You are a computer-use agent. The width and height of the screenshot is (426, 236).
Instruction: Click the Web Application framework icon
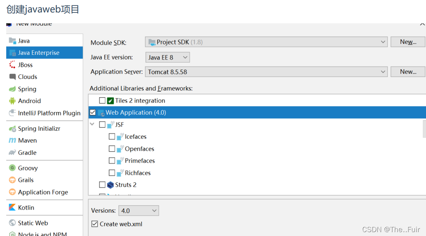click(x=101, y=113)
